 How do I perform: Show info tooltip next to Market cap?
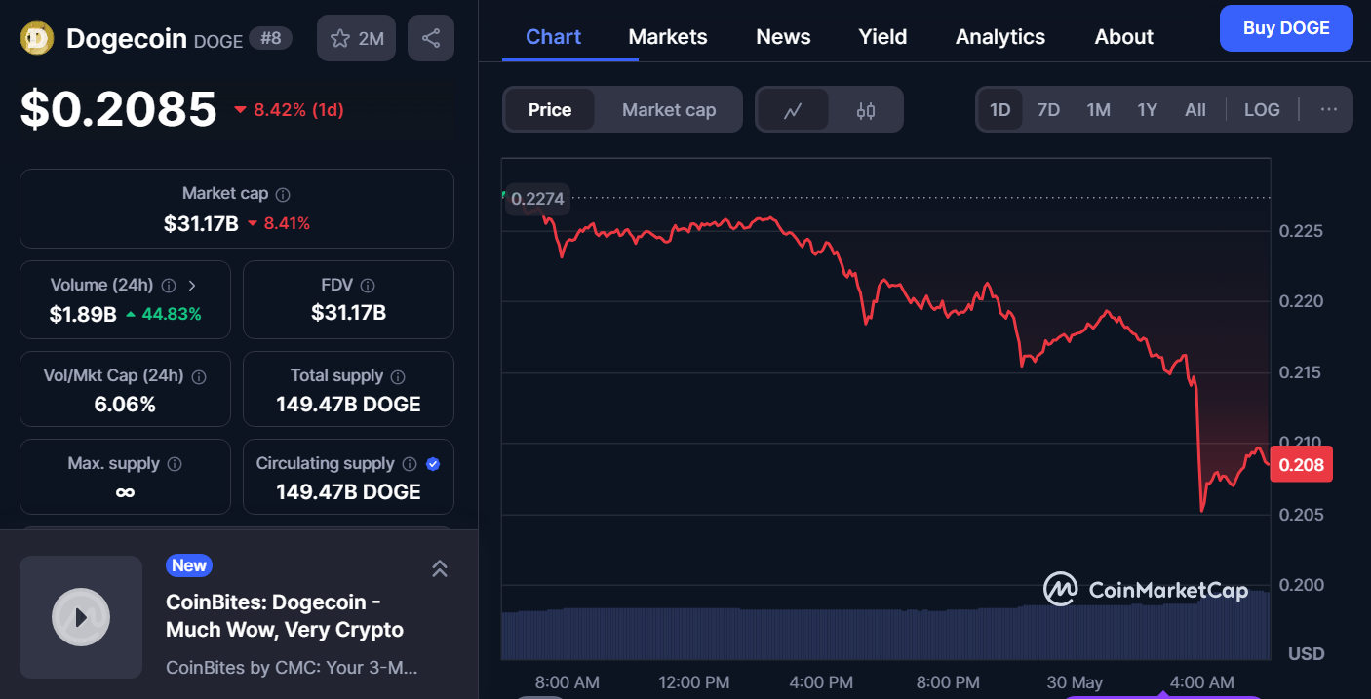283,195
